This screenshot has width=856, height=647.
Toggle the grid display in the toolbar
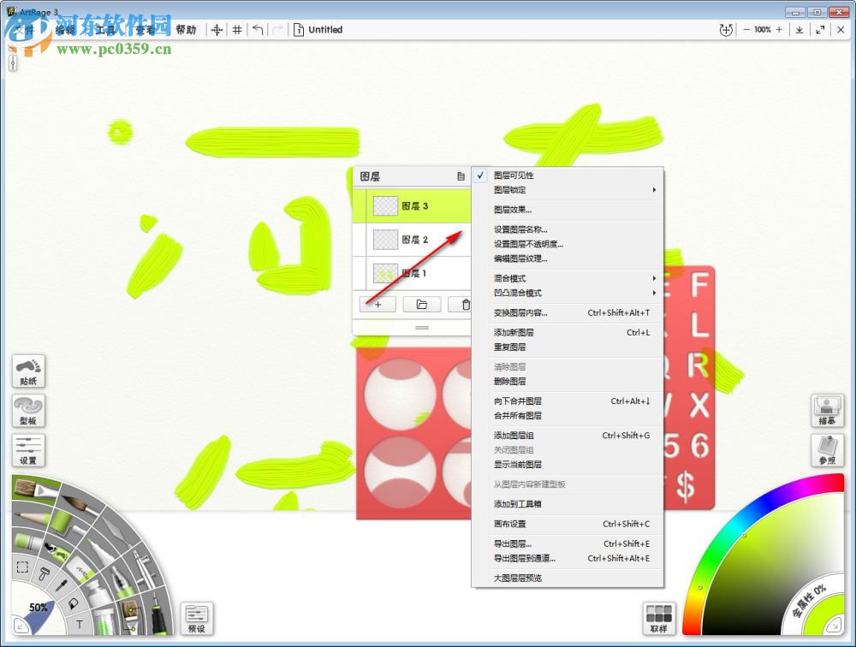tap(237, 29)
